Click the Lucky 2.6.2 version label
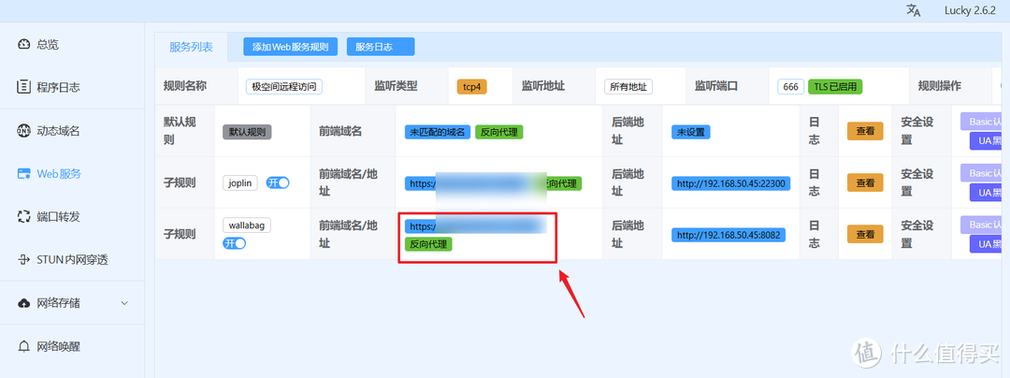The image size is (1010, 378). (x=970, y=10)
